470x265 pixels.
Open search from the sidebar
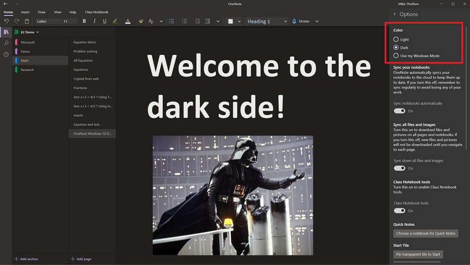6,43
